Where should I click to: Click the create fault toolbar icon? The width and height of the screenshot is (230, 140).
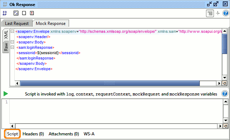pos(32,13)
